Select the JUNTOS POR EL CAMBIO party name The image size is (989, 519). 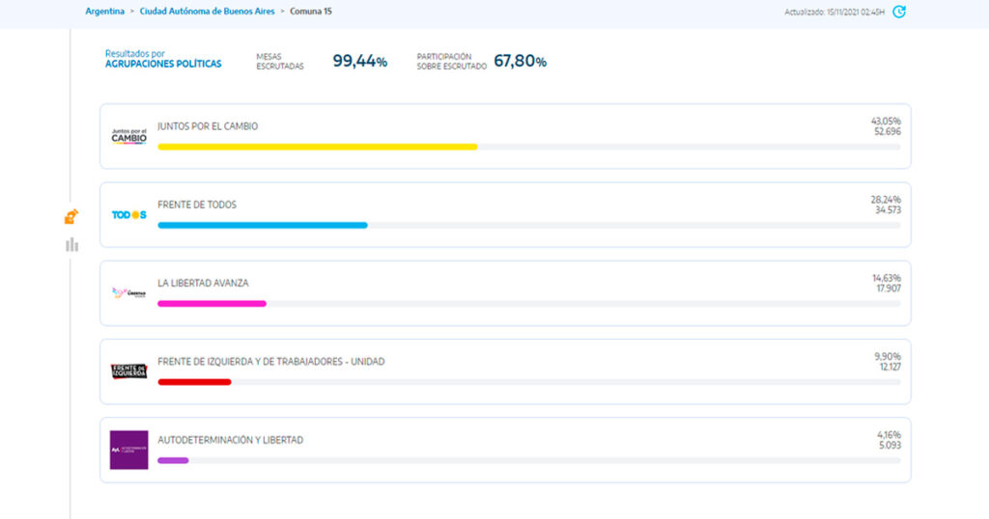coord(208,126)
